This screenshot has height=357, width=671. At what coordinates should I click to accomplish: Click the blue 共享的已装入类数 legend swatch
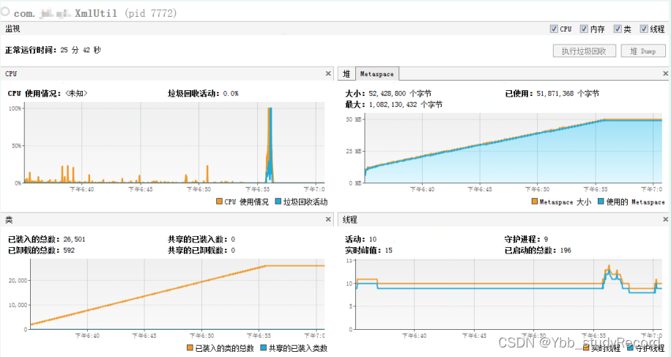tap(264, 347)
